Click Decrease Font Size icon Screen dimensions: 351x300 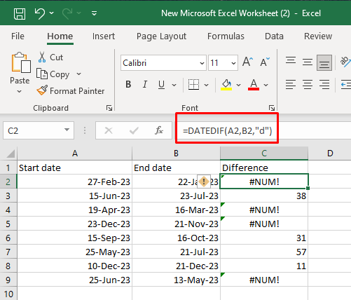265,62
